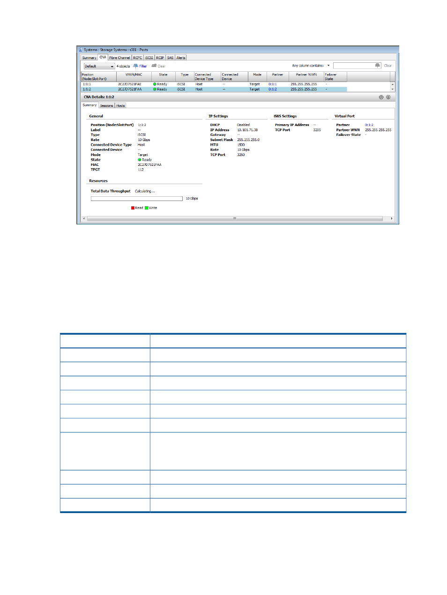Click Subnet Mask value 255.255.255.0
The image size is (447, 595).
point(248,140)
